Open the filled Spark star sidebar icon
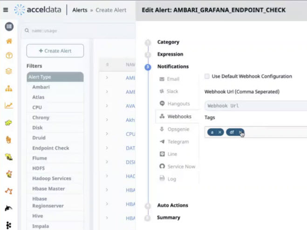Viewport: 307px width, 230px height. coord(9,174)
